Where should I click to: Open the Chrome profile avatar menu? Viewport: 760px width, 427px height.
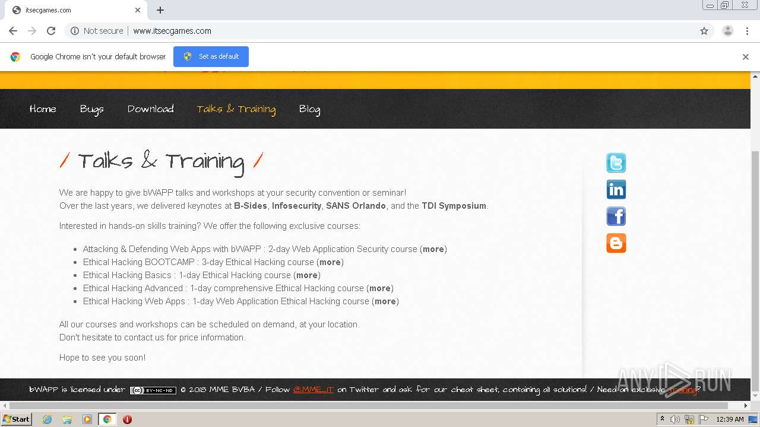(x=728, y=31)
